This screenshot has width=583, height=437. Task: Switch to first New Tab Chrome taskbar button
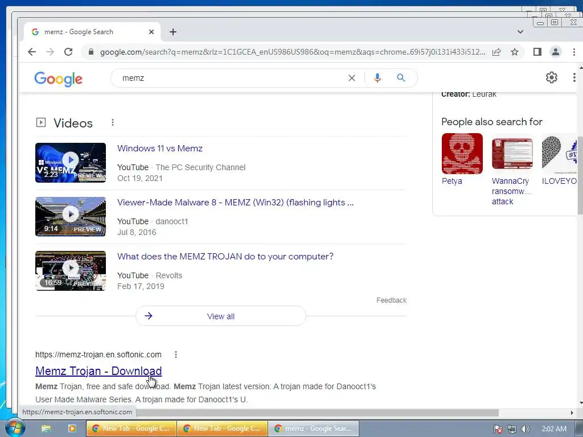pyautogui.click(x=132, y=428)
